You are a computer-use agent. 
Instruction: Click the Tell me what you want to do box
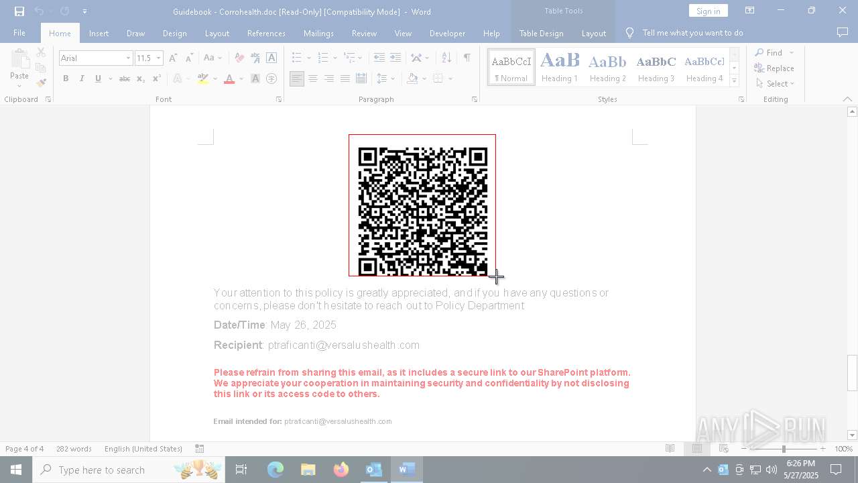(x=692, y=33)
